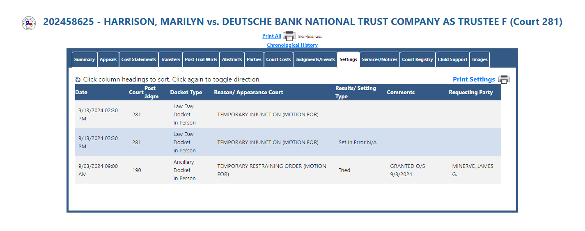Sort by the Requesting Party column heading

point(471,92)
